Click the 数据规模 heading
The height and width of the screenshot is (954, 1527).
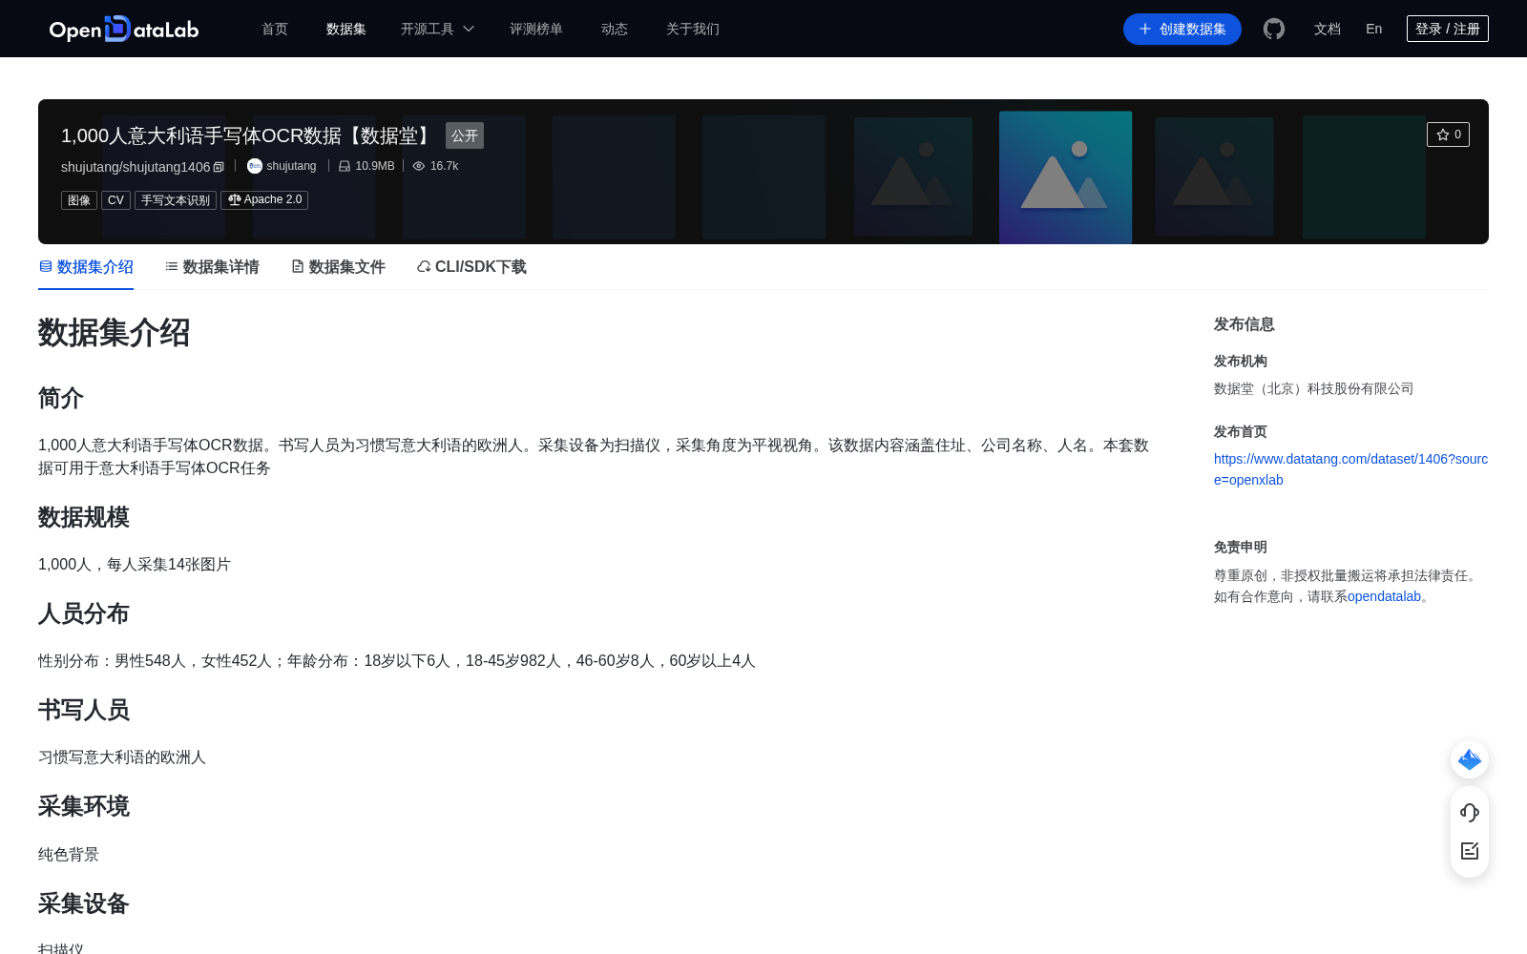coord(84,517)
